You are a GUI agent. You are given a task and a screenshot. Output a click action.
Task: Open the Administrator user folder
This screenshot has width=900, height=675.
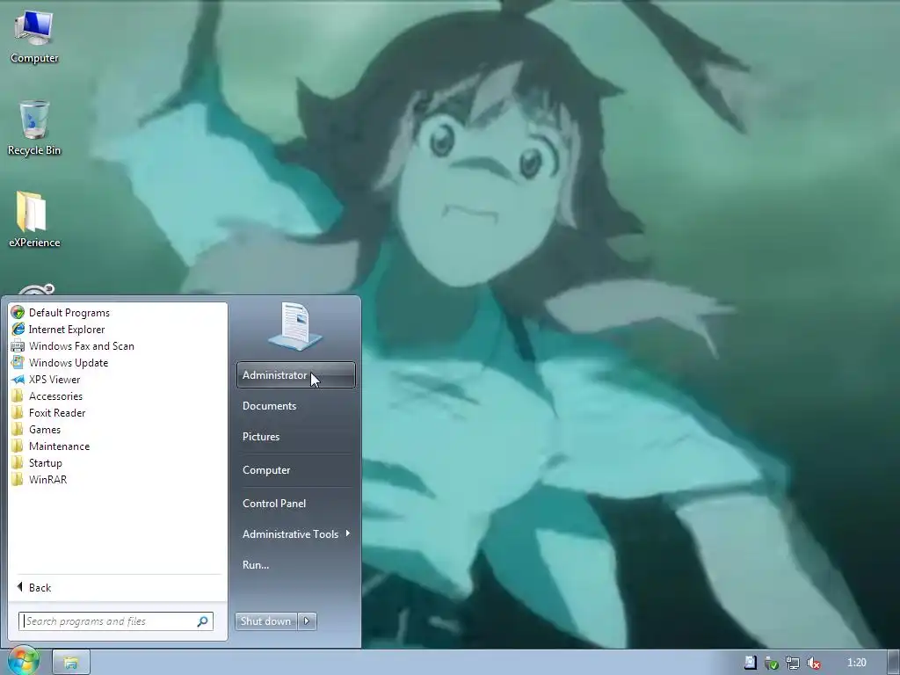point(296,374)
